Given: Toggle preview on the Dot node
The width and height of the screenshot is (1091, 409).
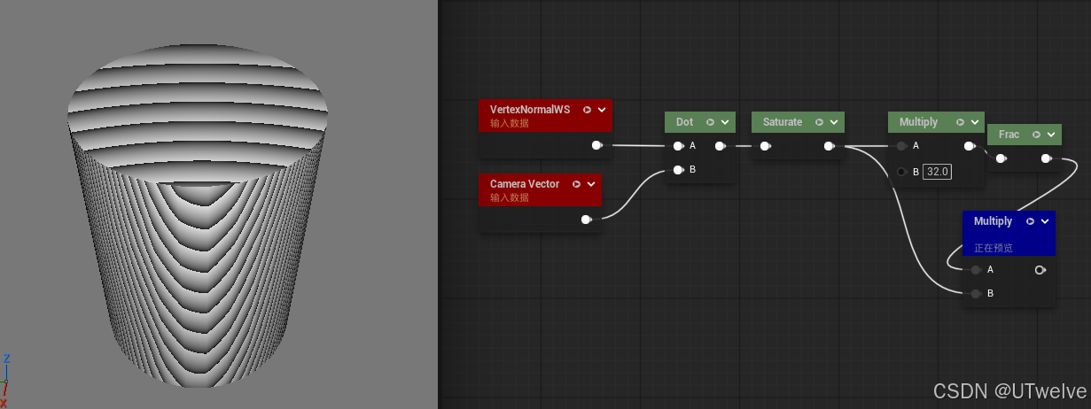Looking at the screenshot, I should pyautogui.click(x=710, y=122).
